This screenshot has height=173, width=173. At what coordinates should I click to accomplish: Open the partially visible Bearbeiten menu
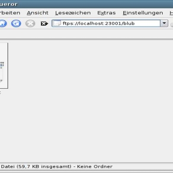click(x=10, y=13)
